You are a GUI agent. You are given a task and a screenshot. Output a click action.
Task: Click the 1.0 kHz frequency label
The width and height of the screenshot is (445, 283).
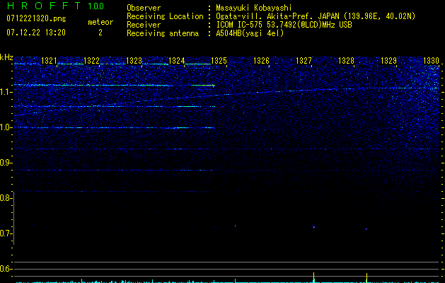pyautogui.click(x=6, y=127)
